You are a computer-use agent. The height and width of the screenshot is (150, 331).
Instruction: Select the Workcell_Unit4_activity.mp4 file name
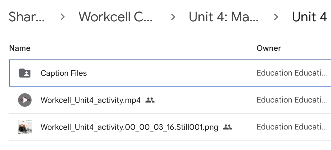pos(91,100)
